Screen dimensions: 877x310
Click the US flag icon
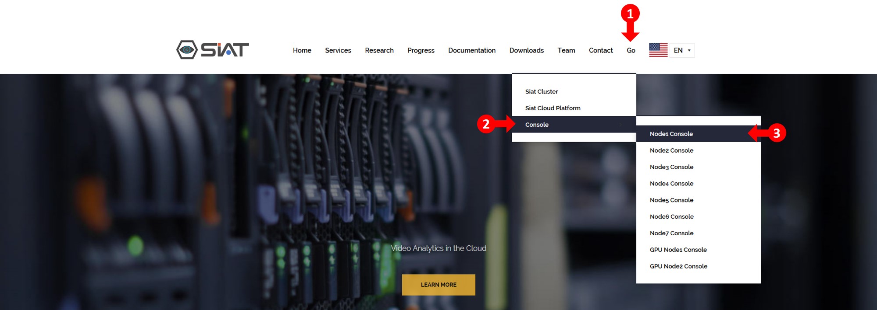[x=658, y=50]
